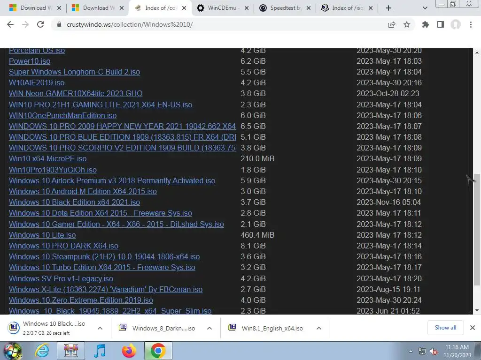Image resolution: width=481 pixels, height=360 pixels.
Task: Open Win10Pro1903YuGiOh.iso link
Action: coord(53,170)
